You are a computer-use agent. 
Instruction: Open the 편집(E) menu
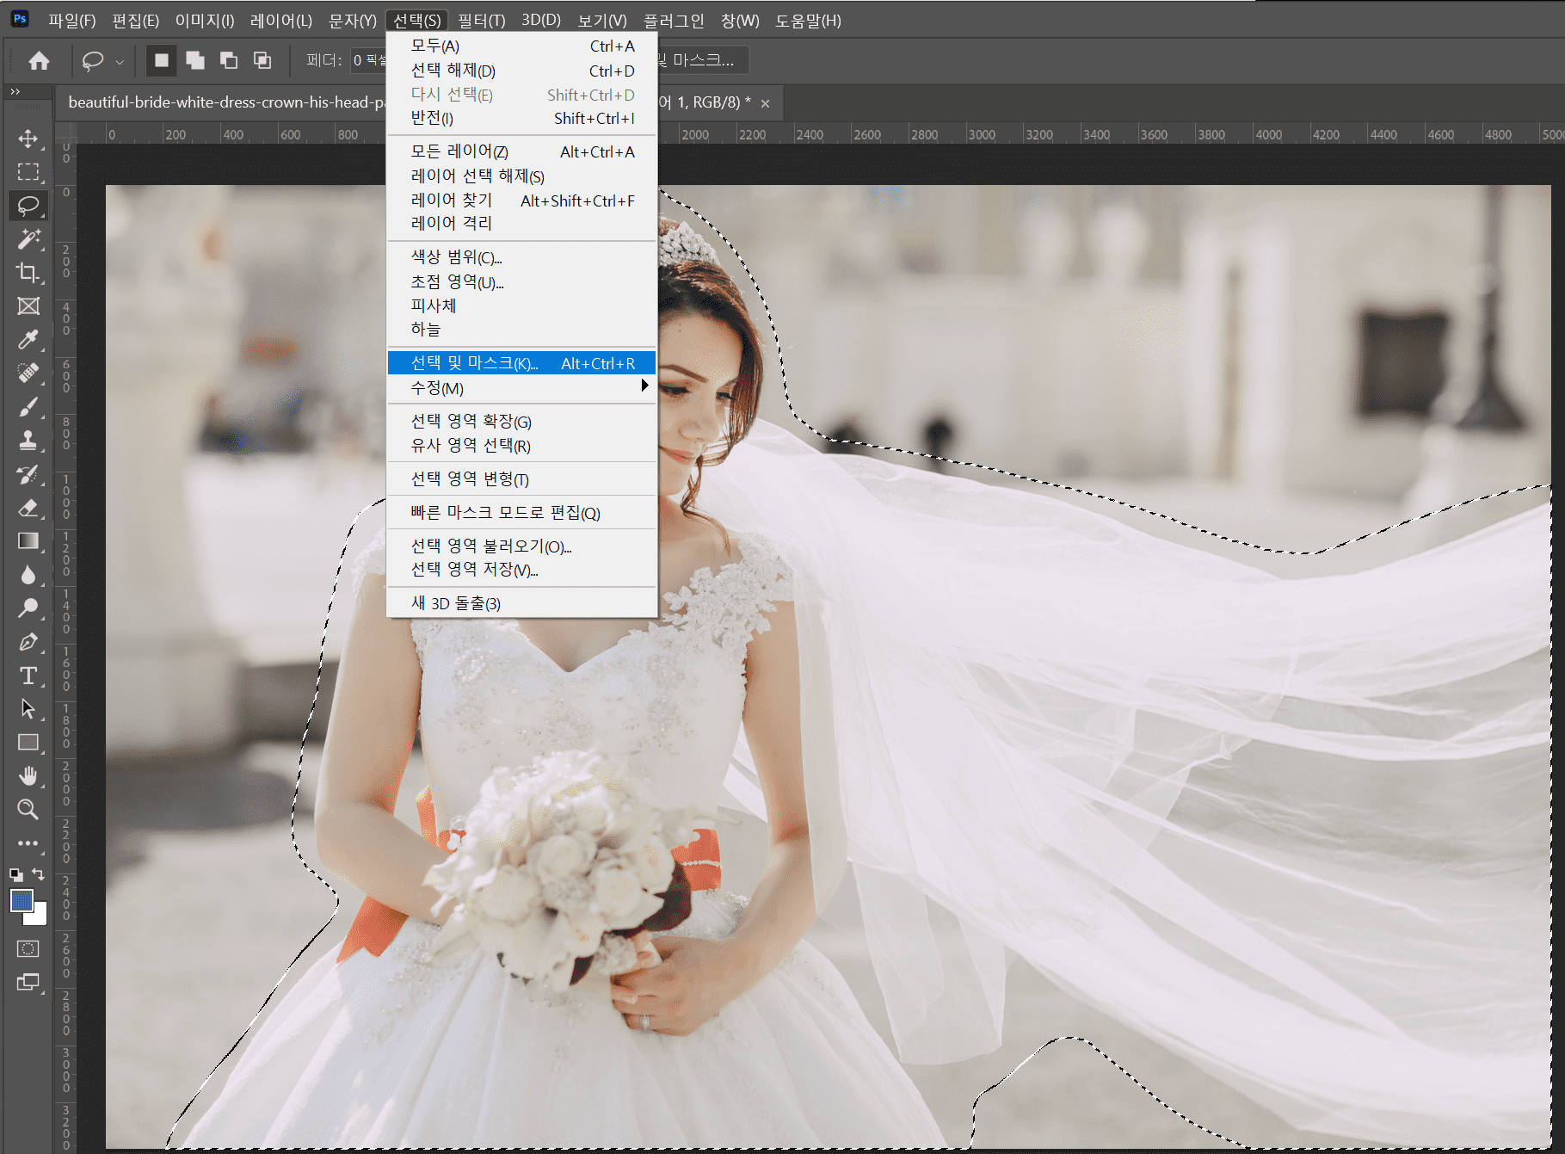[135, 20]
